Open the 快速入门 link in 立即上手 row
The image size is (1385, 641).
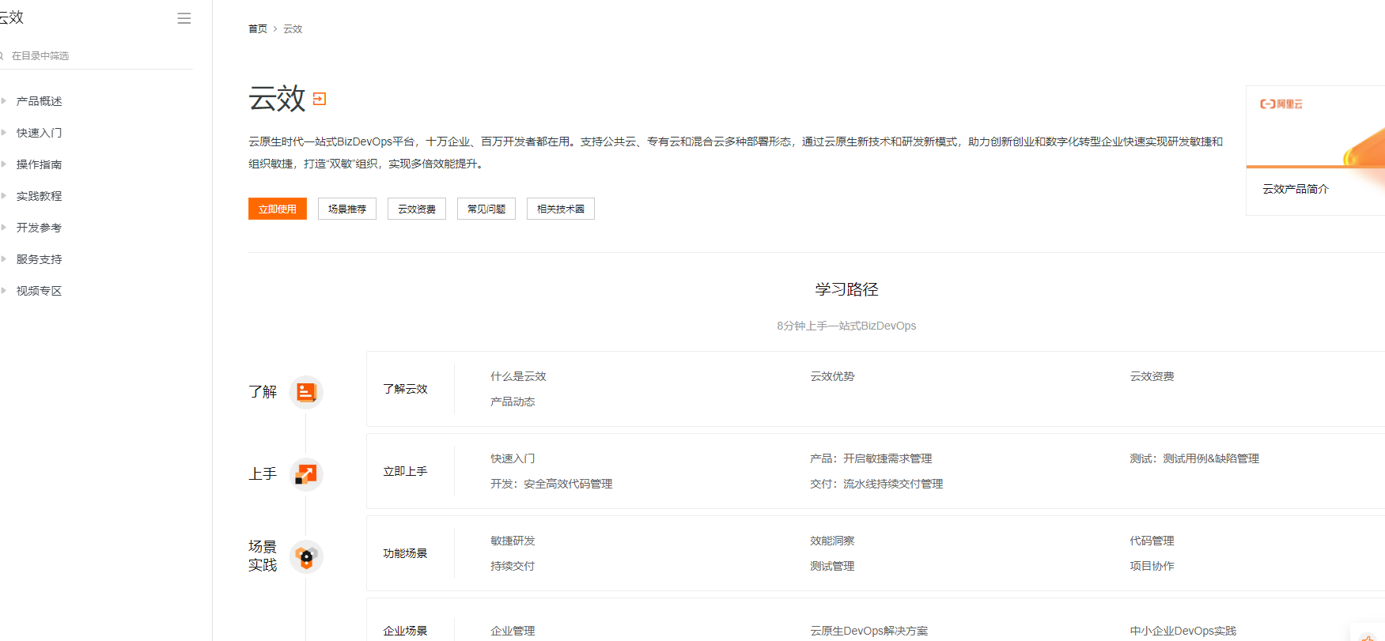[x=513, y=458]
